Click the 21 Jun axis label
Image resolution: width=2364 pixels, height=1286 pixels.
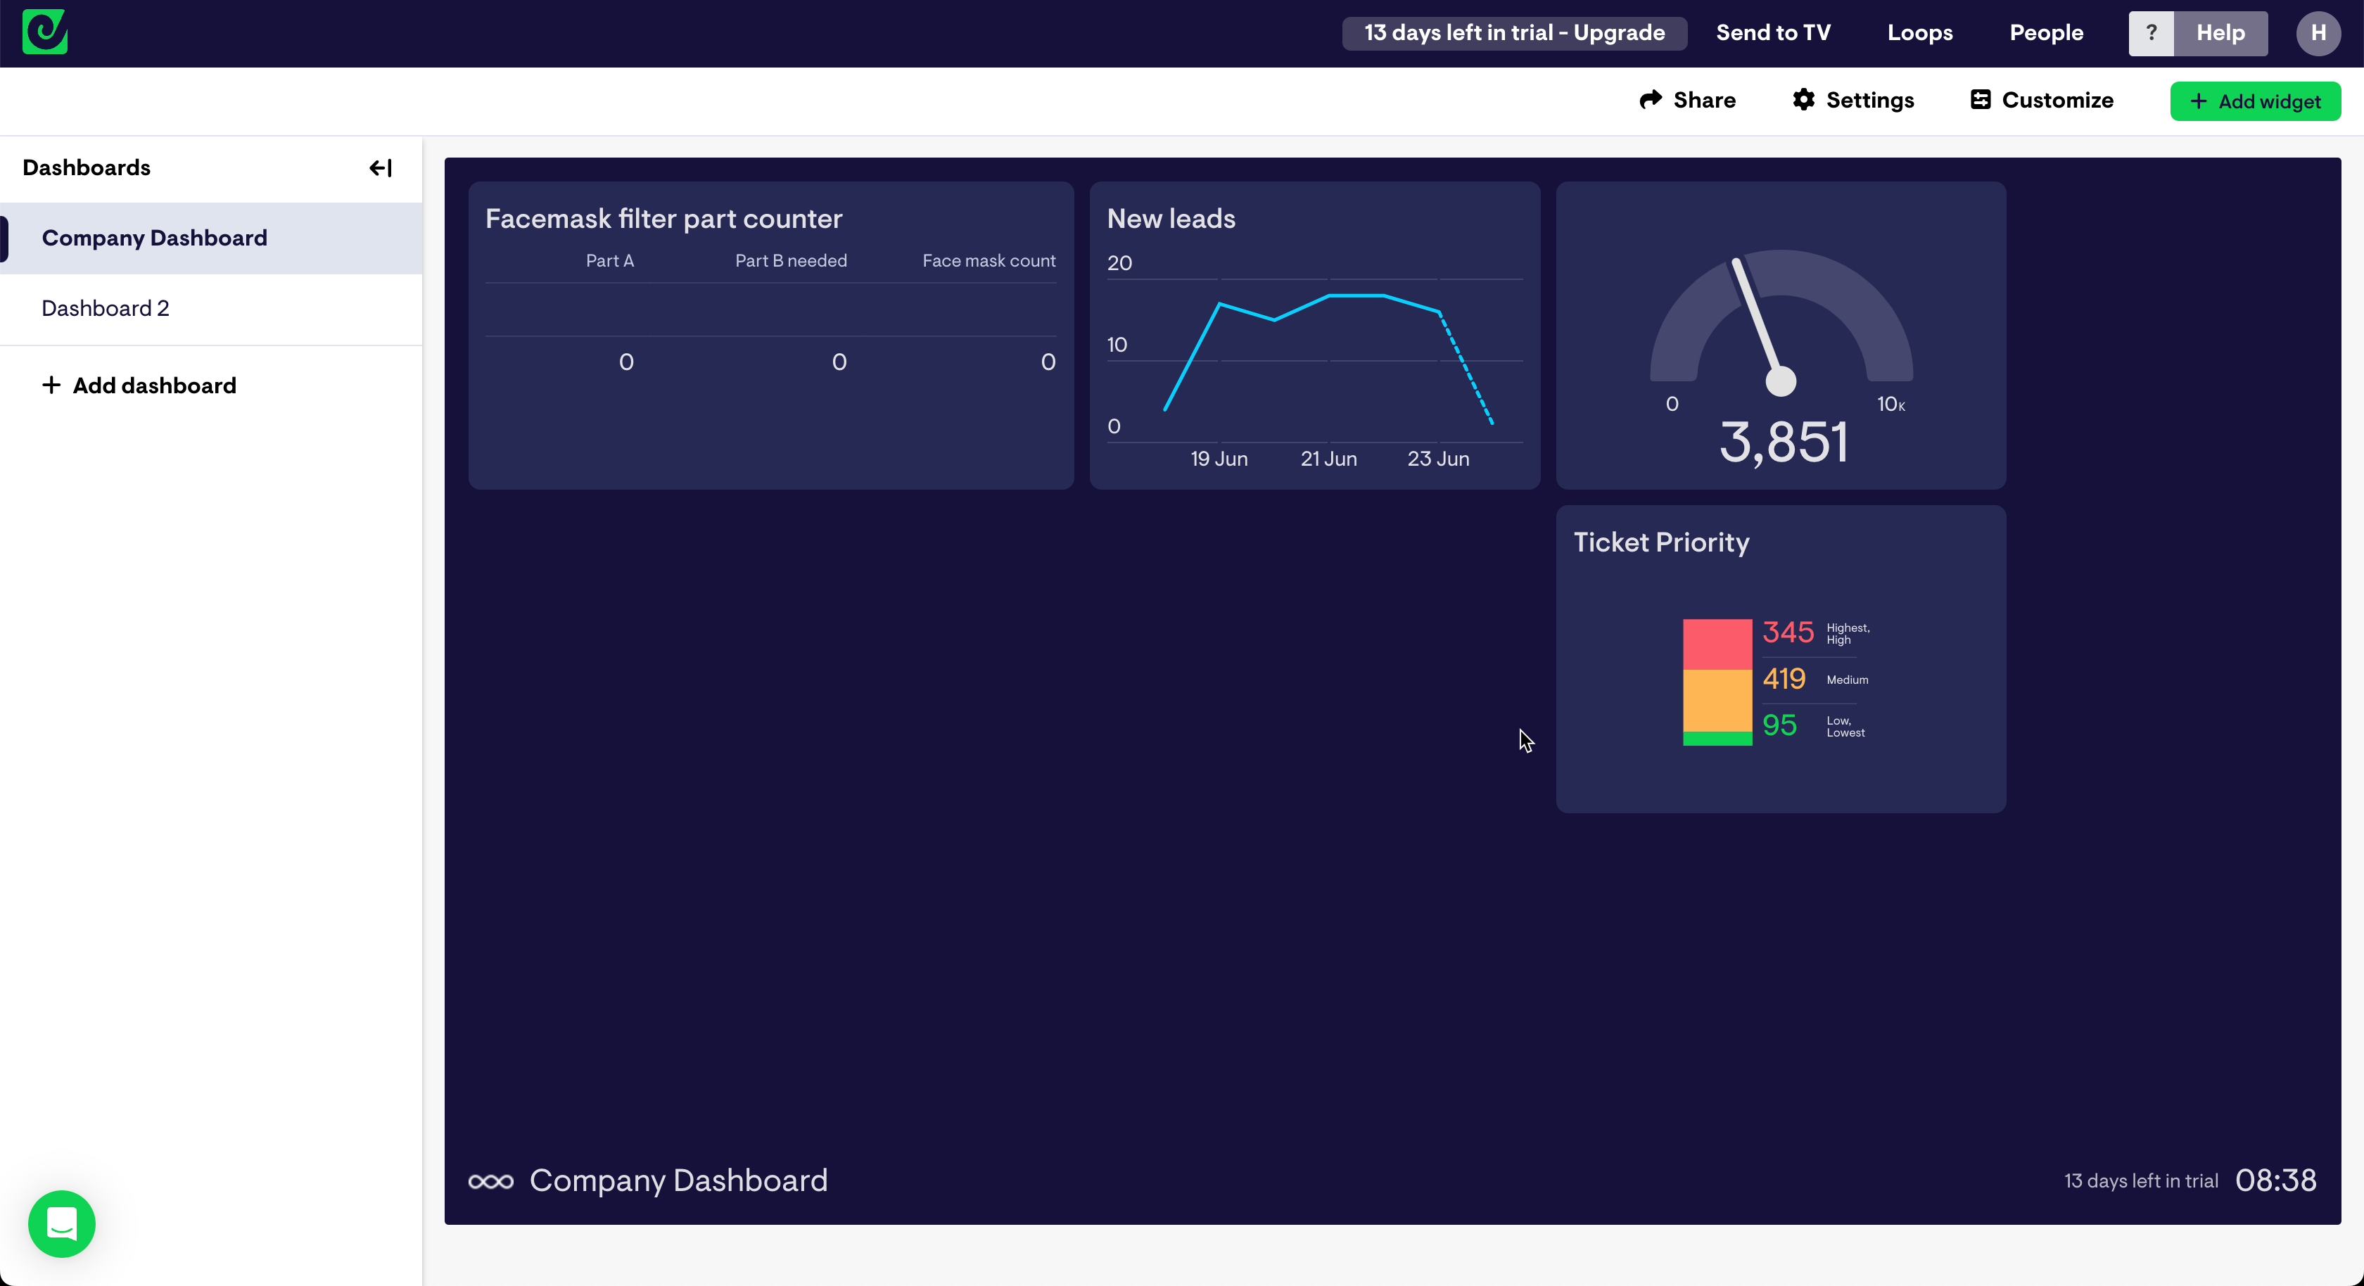pos(1328,459)
